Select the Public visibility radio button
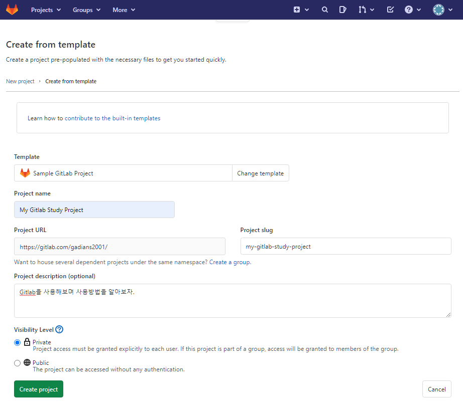 17,363
